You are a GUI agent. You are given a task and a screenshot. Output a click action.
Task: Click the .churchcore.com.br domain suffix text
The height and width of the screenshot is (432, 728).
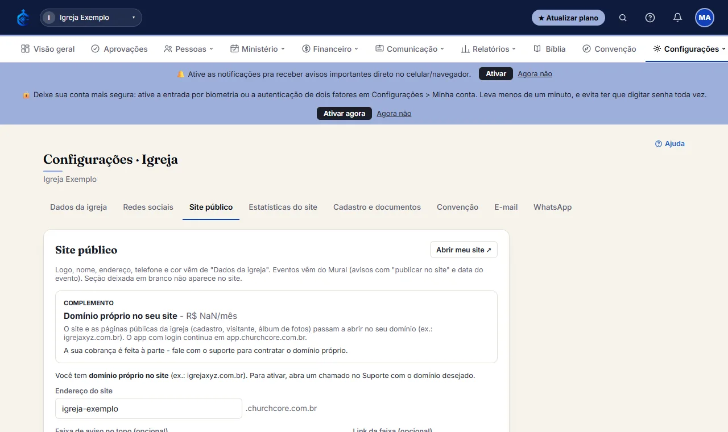[x=281, y=408]
